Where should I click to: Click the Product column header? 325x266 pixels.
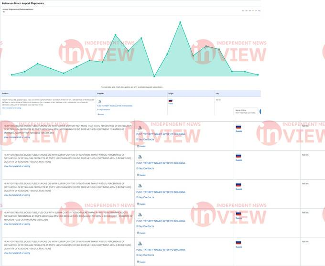tap(6, 94)
